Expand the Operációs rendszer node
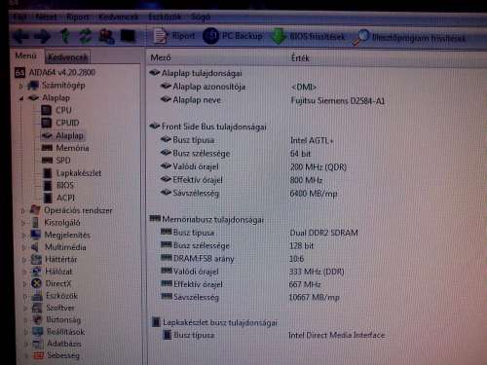The width and height of the screenshot is (487, 365). point(22,211)
